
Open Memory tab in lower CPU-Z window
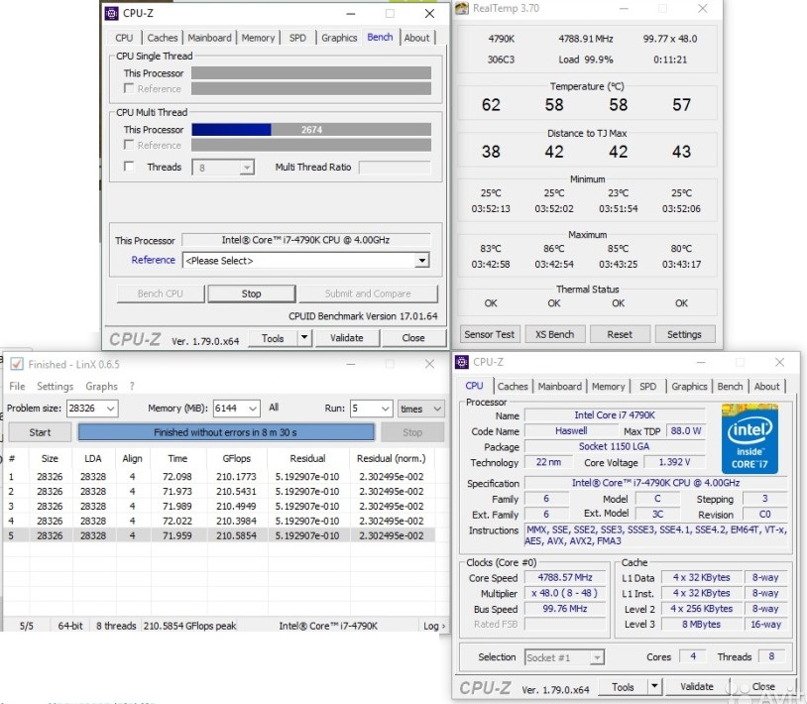click(608, 387)
